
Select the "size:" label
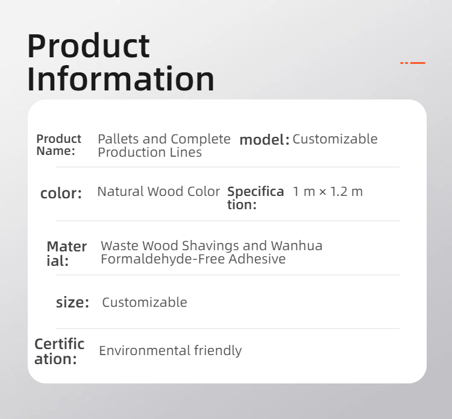[72, 303]
